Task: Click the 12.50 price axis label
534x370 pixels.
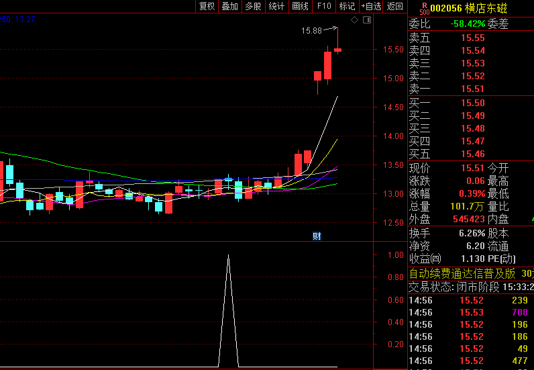Action: (393, 223)
